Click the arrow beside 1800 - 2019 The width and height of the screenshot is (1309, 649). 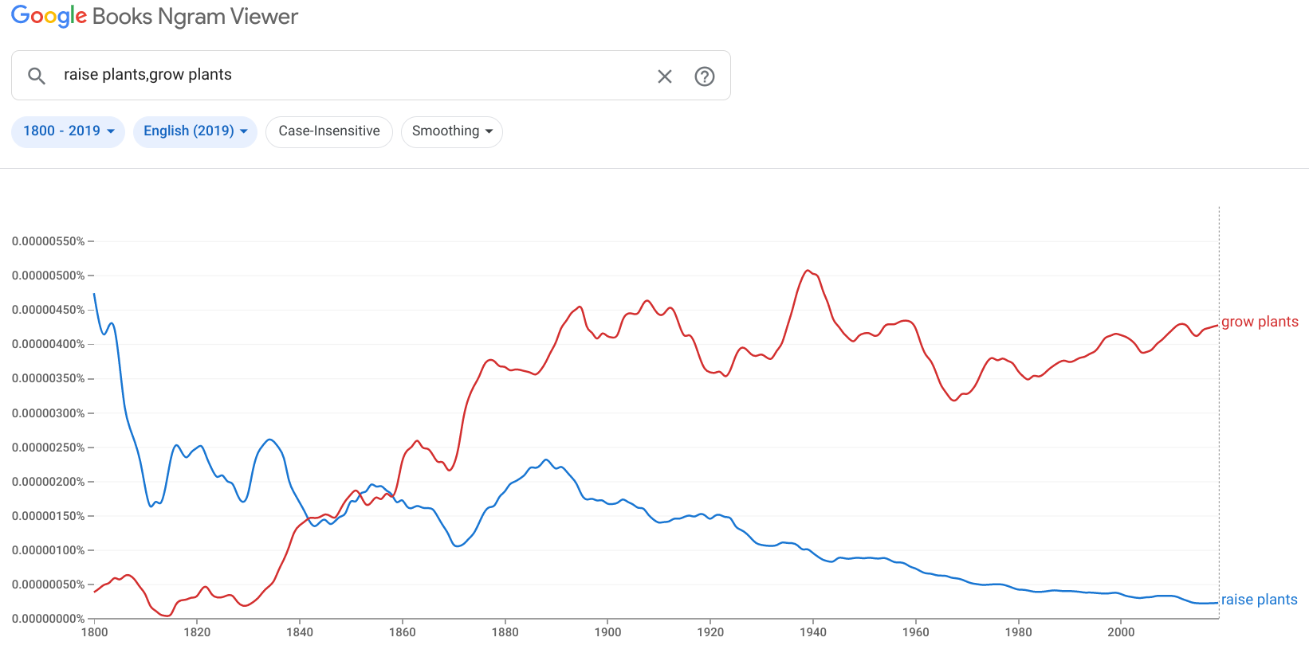111,131
